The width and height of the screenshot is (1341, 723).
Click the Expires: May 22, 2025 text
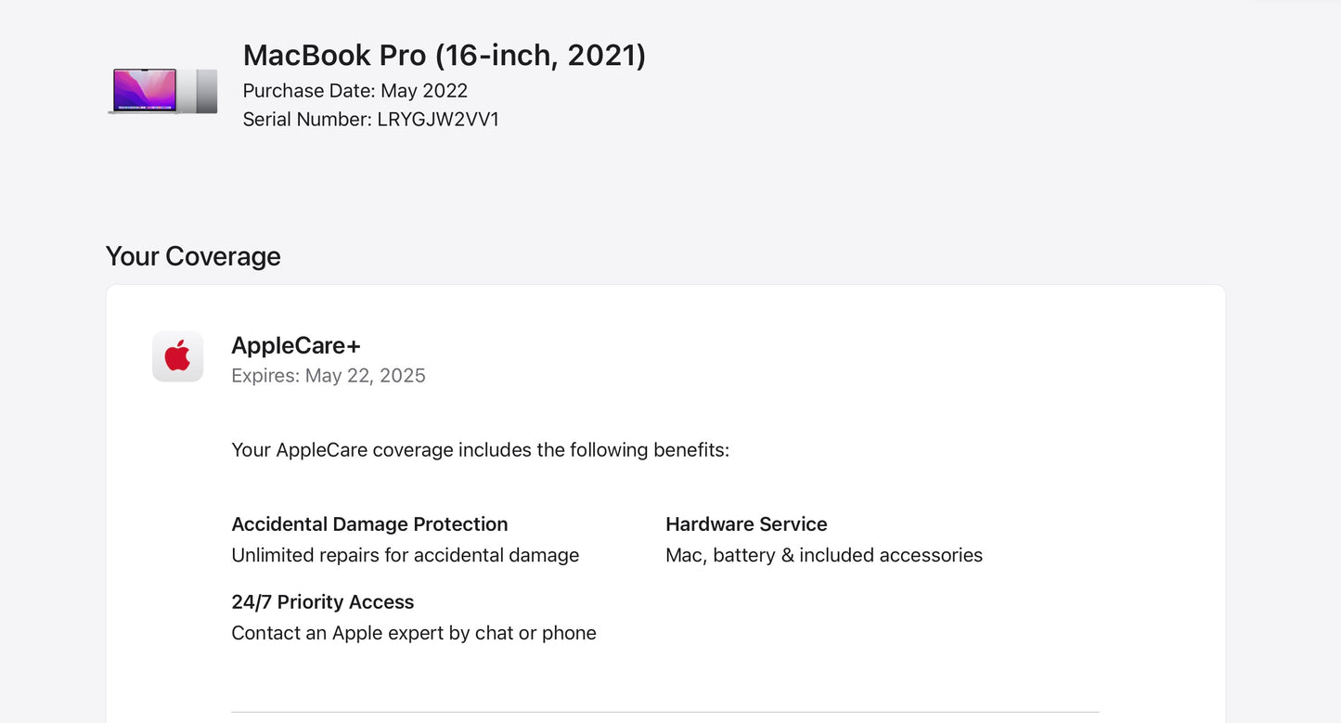tap(329, 375)
